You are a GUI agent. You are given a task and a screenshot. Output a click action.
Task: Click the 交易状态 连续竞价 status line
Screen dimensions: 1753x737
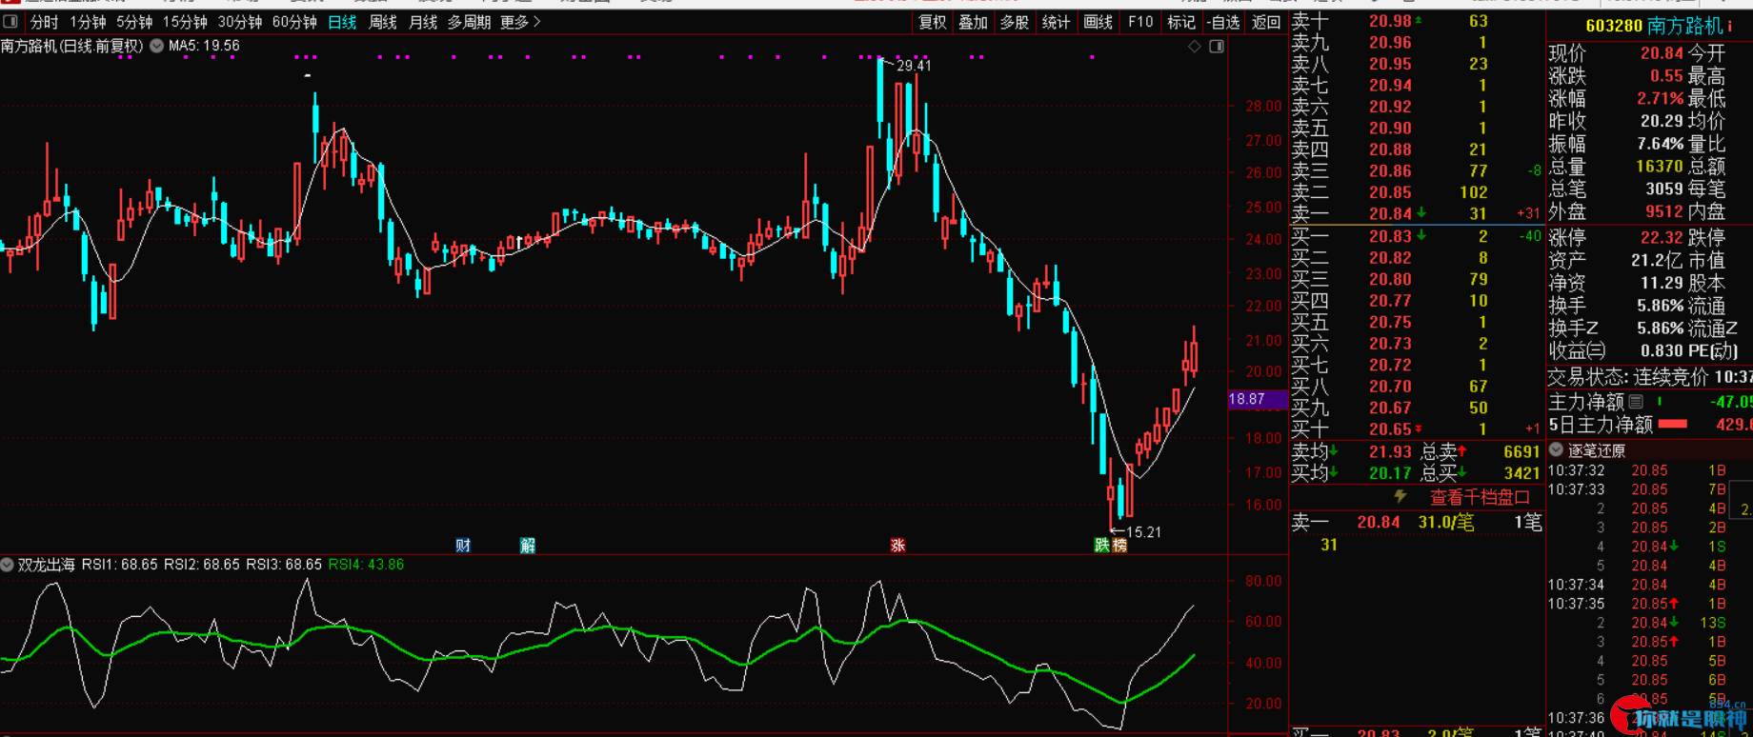coord(1649,378)
